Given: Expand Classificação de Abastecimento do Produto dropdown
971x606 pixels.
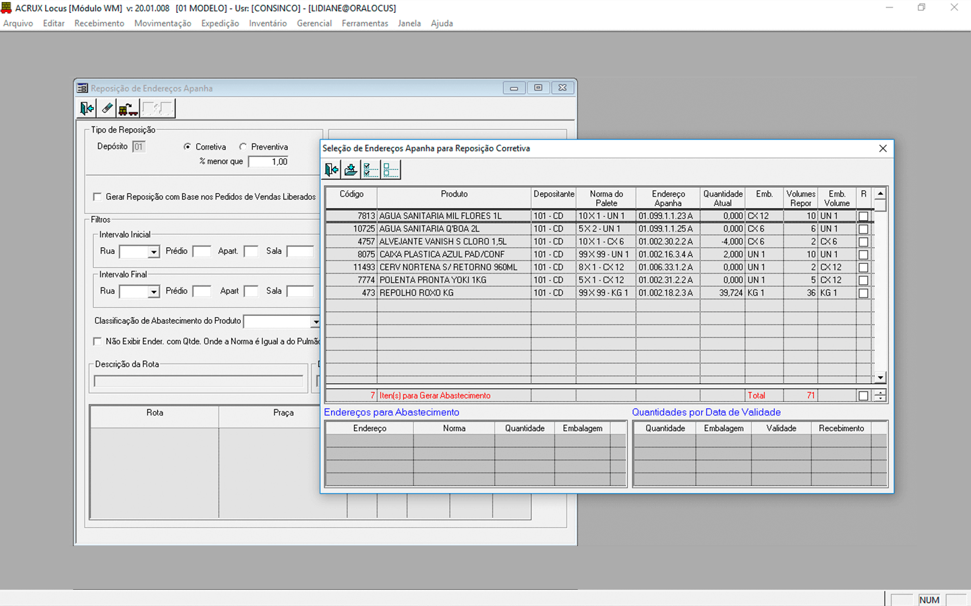Looking at the screenshot, I should coord(315,322).
